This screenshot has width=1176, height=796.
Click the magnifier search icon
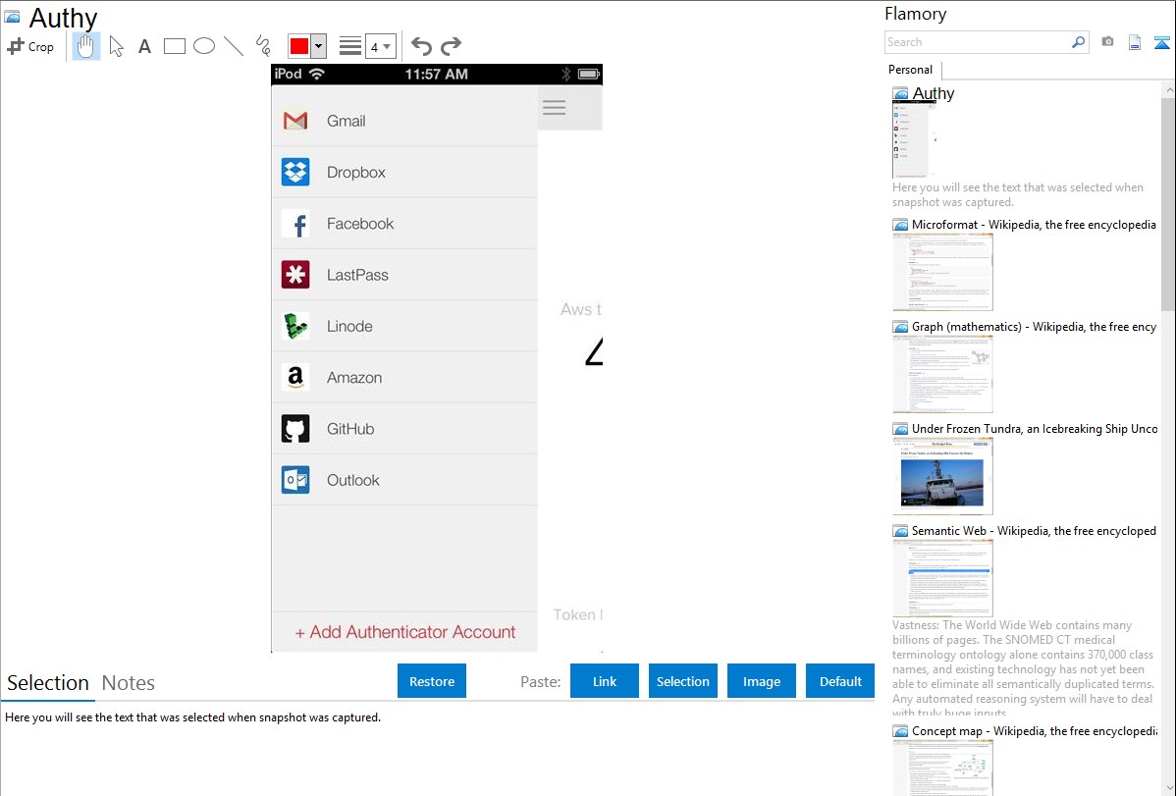point(1079,42)
